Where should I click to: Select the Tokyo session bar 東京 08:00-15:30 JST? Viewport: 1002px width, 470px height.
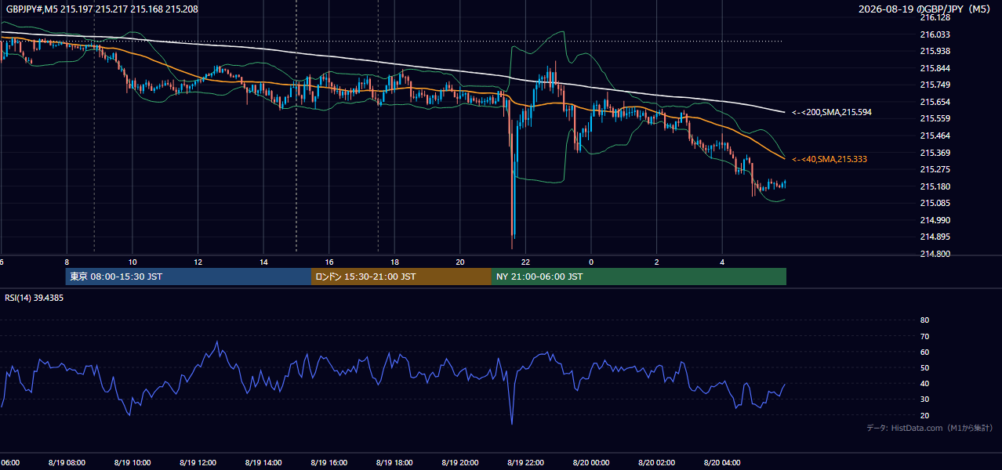pos(188,277)
